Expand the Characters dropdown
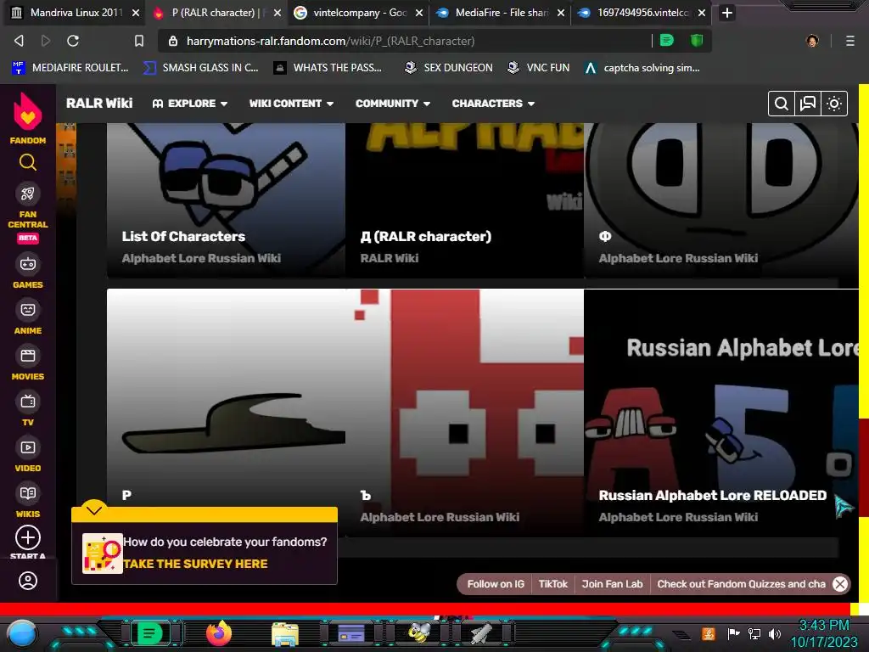The width and height of the screenshot is (869, 652). coord(493,104)
